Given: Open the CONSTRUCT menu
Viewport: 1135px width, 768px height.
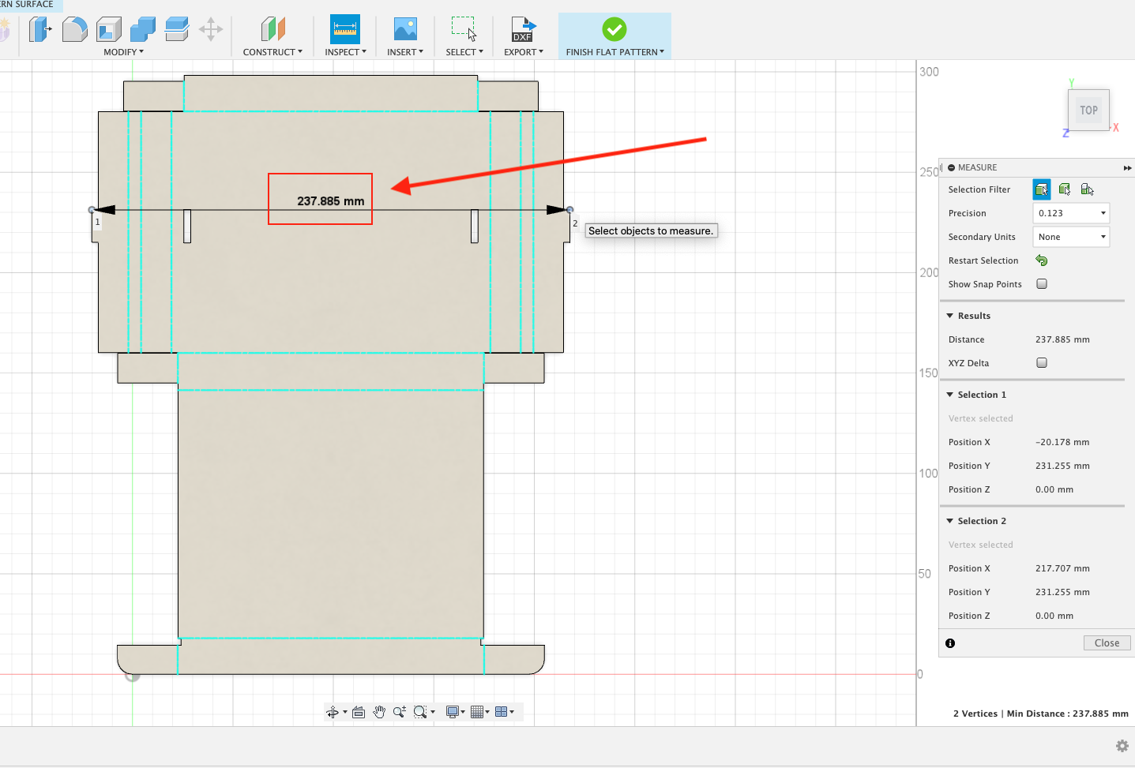Looking at the screenshot, I should [272, 52].
